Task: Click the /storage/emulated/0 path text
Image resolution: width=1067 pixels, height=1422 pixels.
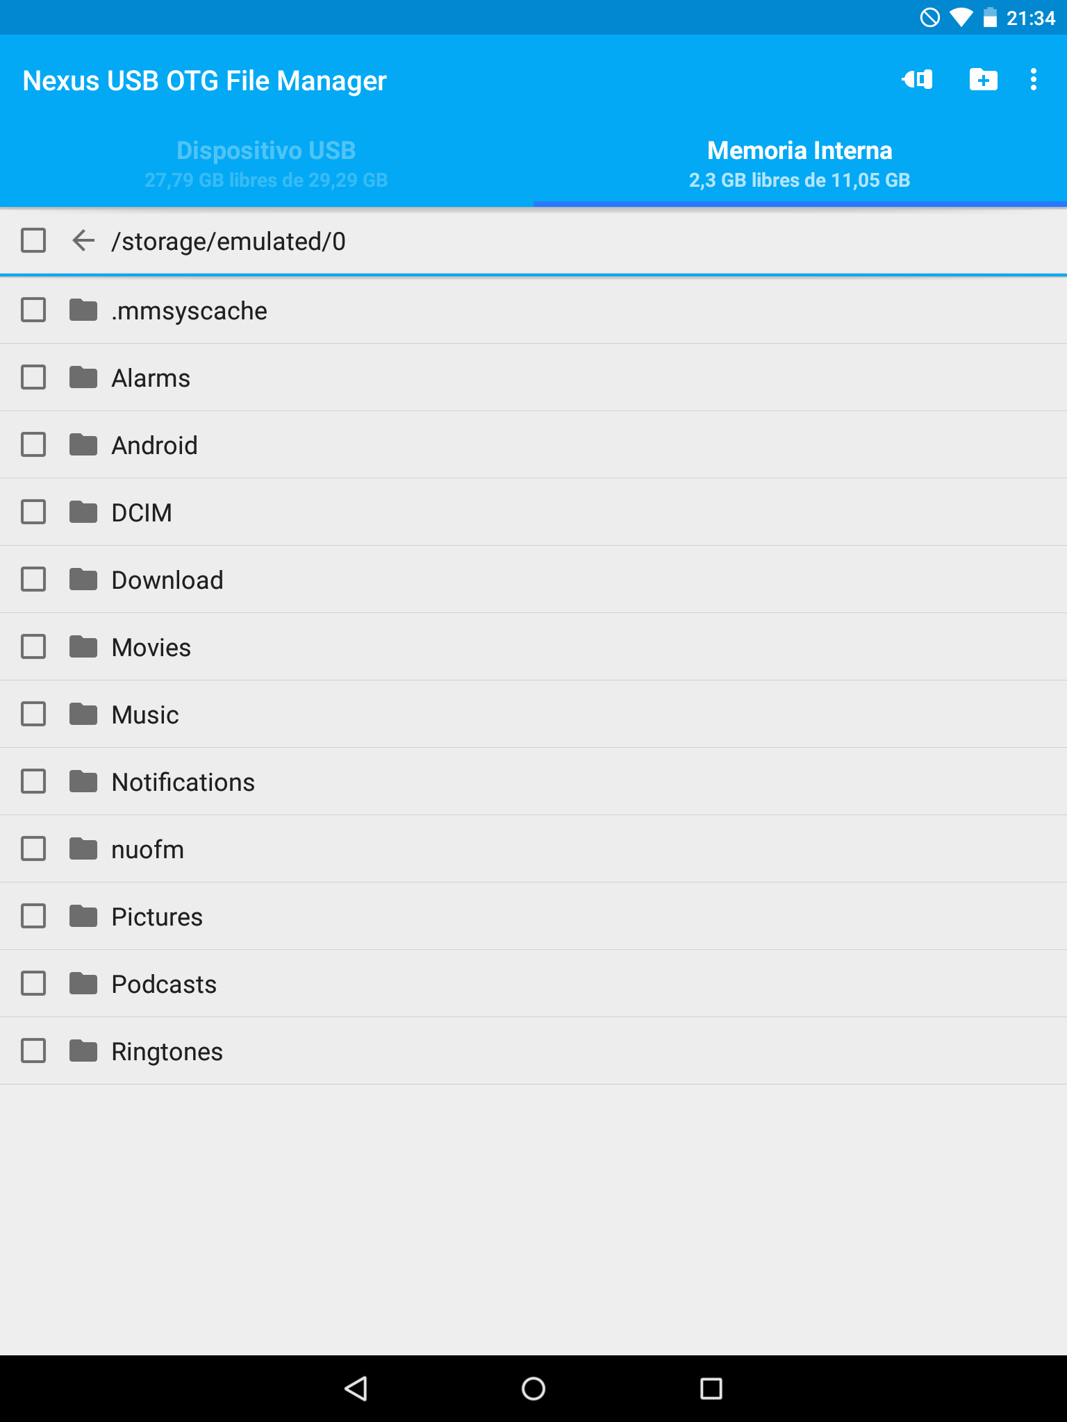Action: tap(229, 242)
